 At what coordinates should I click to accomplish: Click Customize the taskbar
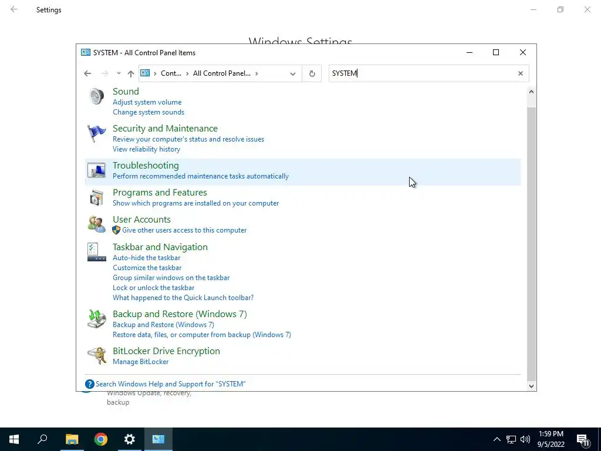click(147, 268)
